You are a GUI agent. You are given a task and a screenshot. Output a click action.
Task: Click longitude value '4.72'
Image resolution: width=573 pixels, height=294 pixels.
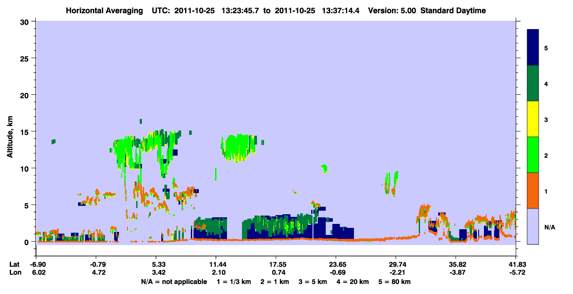98,272
